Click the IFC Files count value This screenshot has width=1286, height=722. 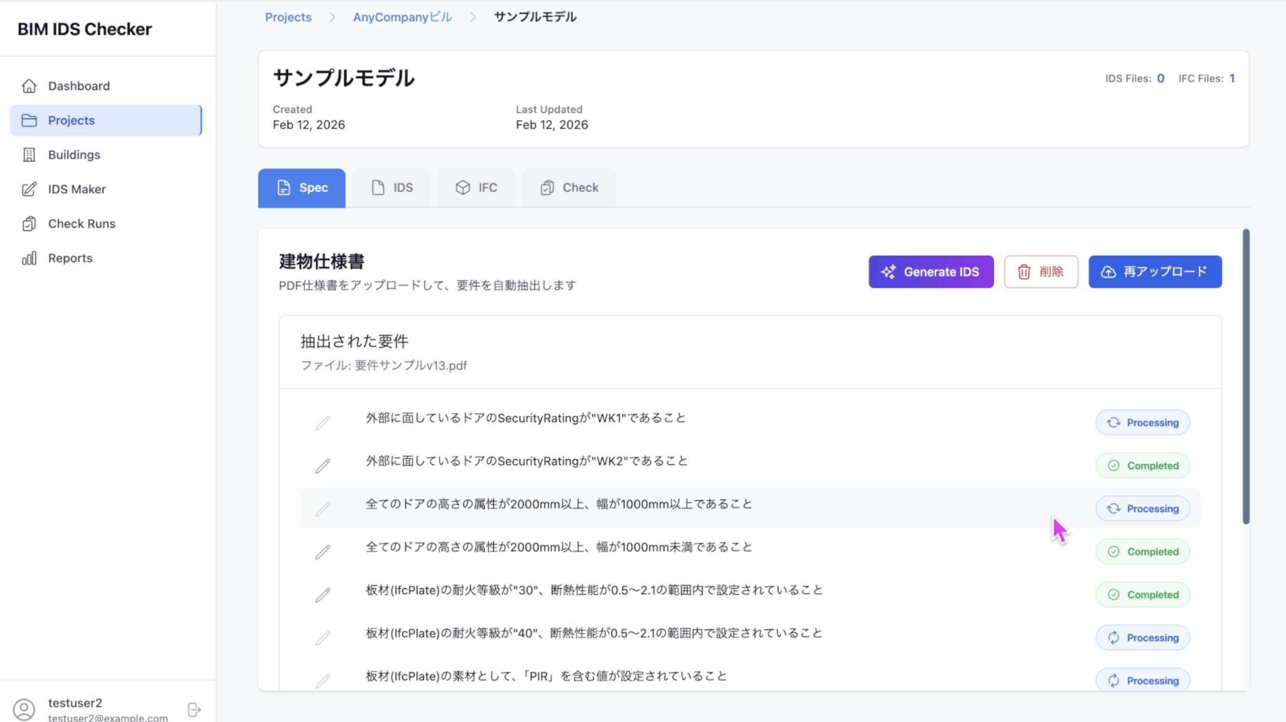[1232, 78]
